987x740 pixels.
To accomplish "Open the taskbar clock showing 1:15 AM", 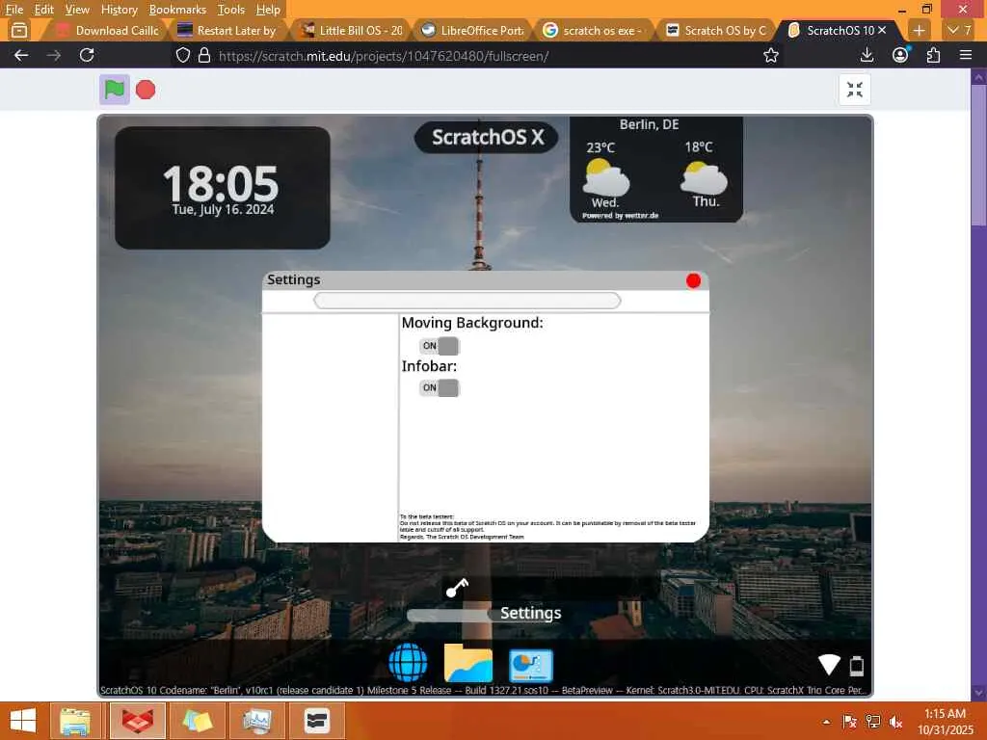I will pos(945,722).
